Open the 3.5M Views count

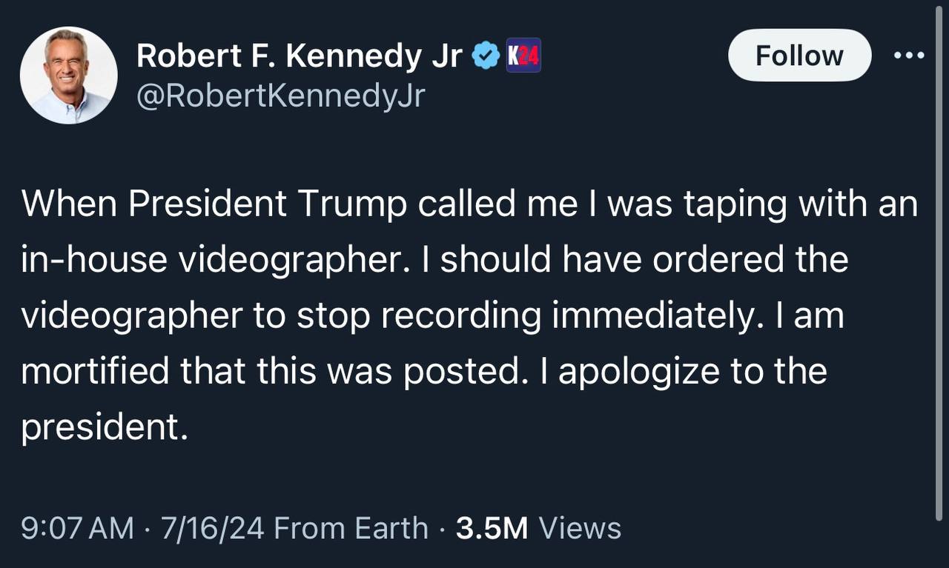[x=538, y=528]
